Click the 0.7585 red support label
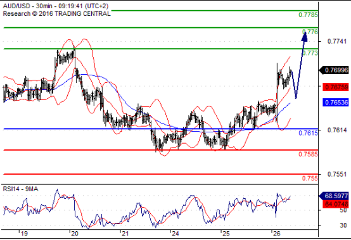Viewport: 351px width, 240px height. (x=309, y=154)
